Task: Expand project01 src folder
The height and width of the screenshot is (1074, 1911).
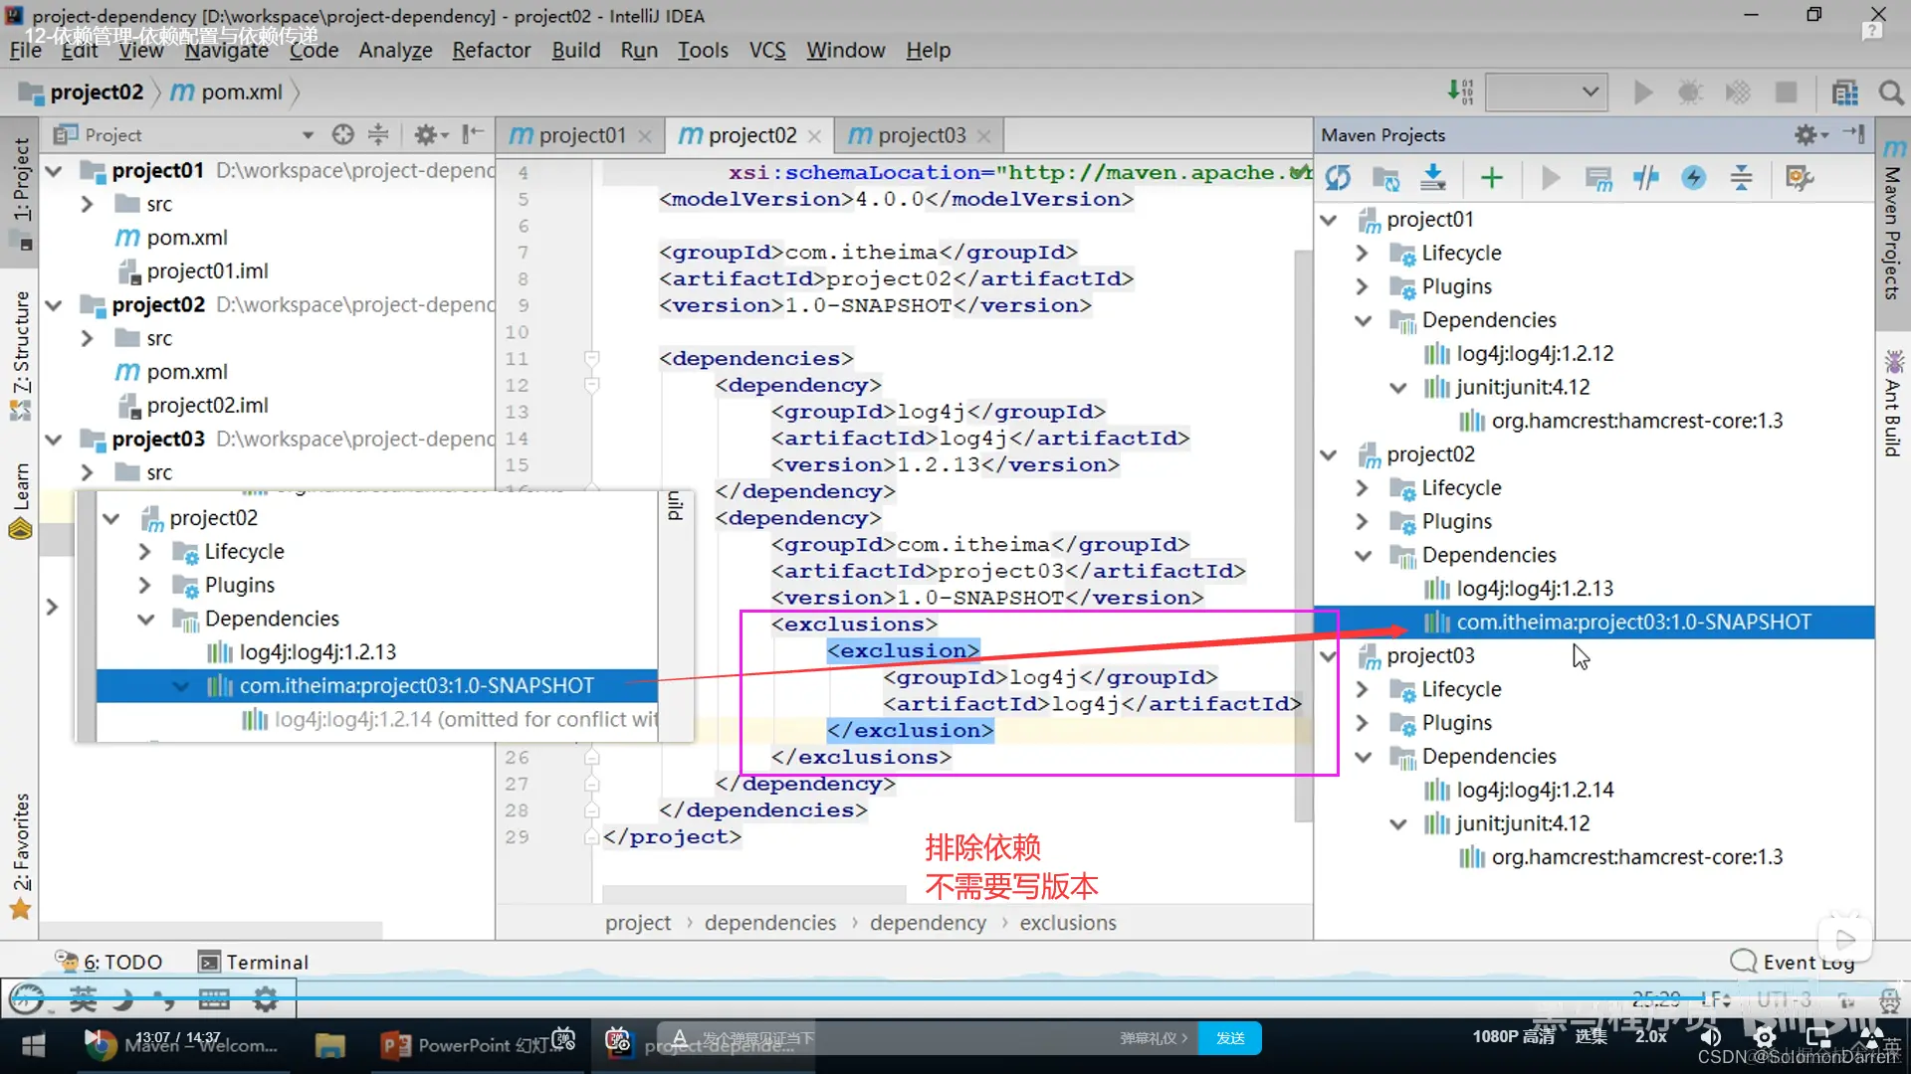Action: tap(87, 204)
